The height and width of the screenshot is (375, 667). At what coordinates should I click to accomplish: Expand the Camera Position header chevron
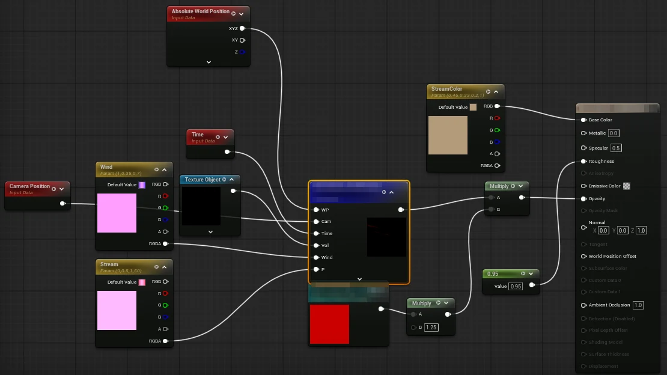tap(62, 189)
